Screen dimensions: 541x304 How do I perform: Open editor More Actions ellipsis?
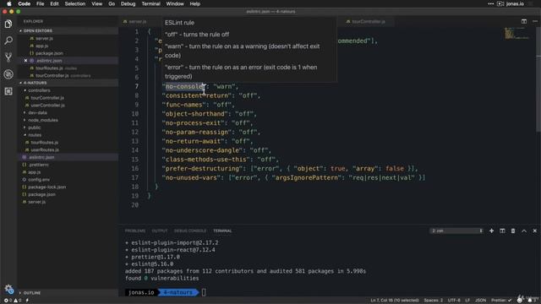click(535, 21)
